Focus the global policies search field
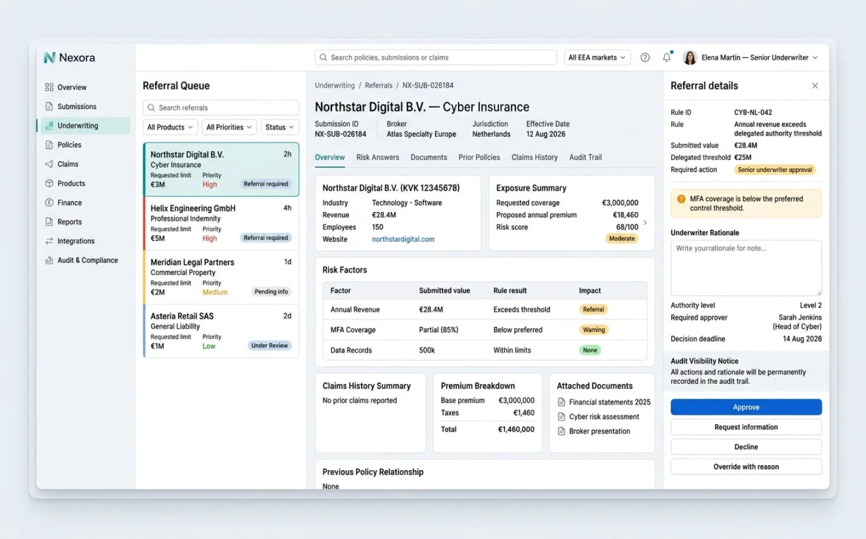Screen dimensions: 866x539 (x=436, y=57)
